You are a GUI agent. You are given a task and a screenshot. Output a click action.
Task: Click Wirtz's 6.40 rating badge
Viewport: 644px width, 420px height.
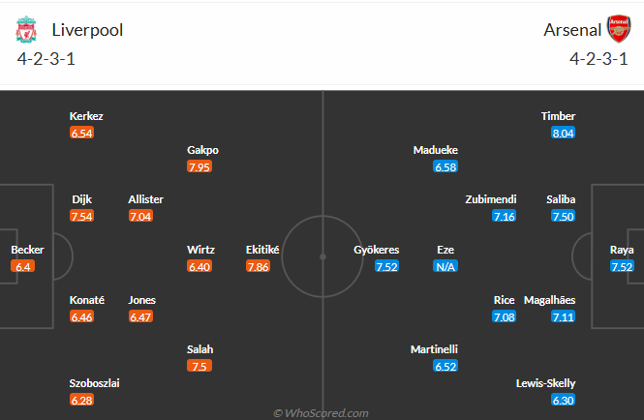[x=200, y=266]
